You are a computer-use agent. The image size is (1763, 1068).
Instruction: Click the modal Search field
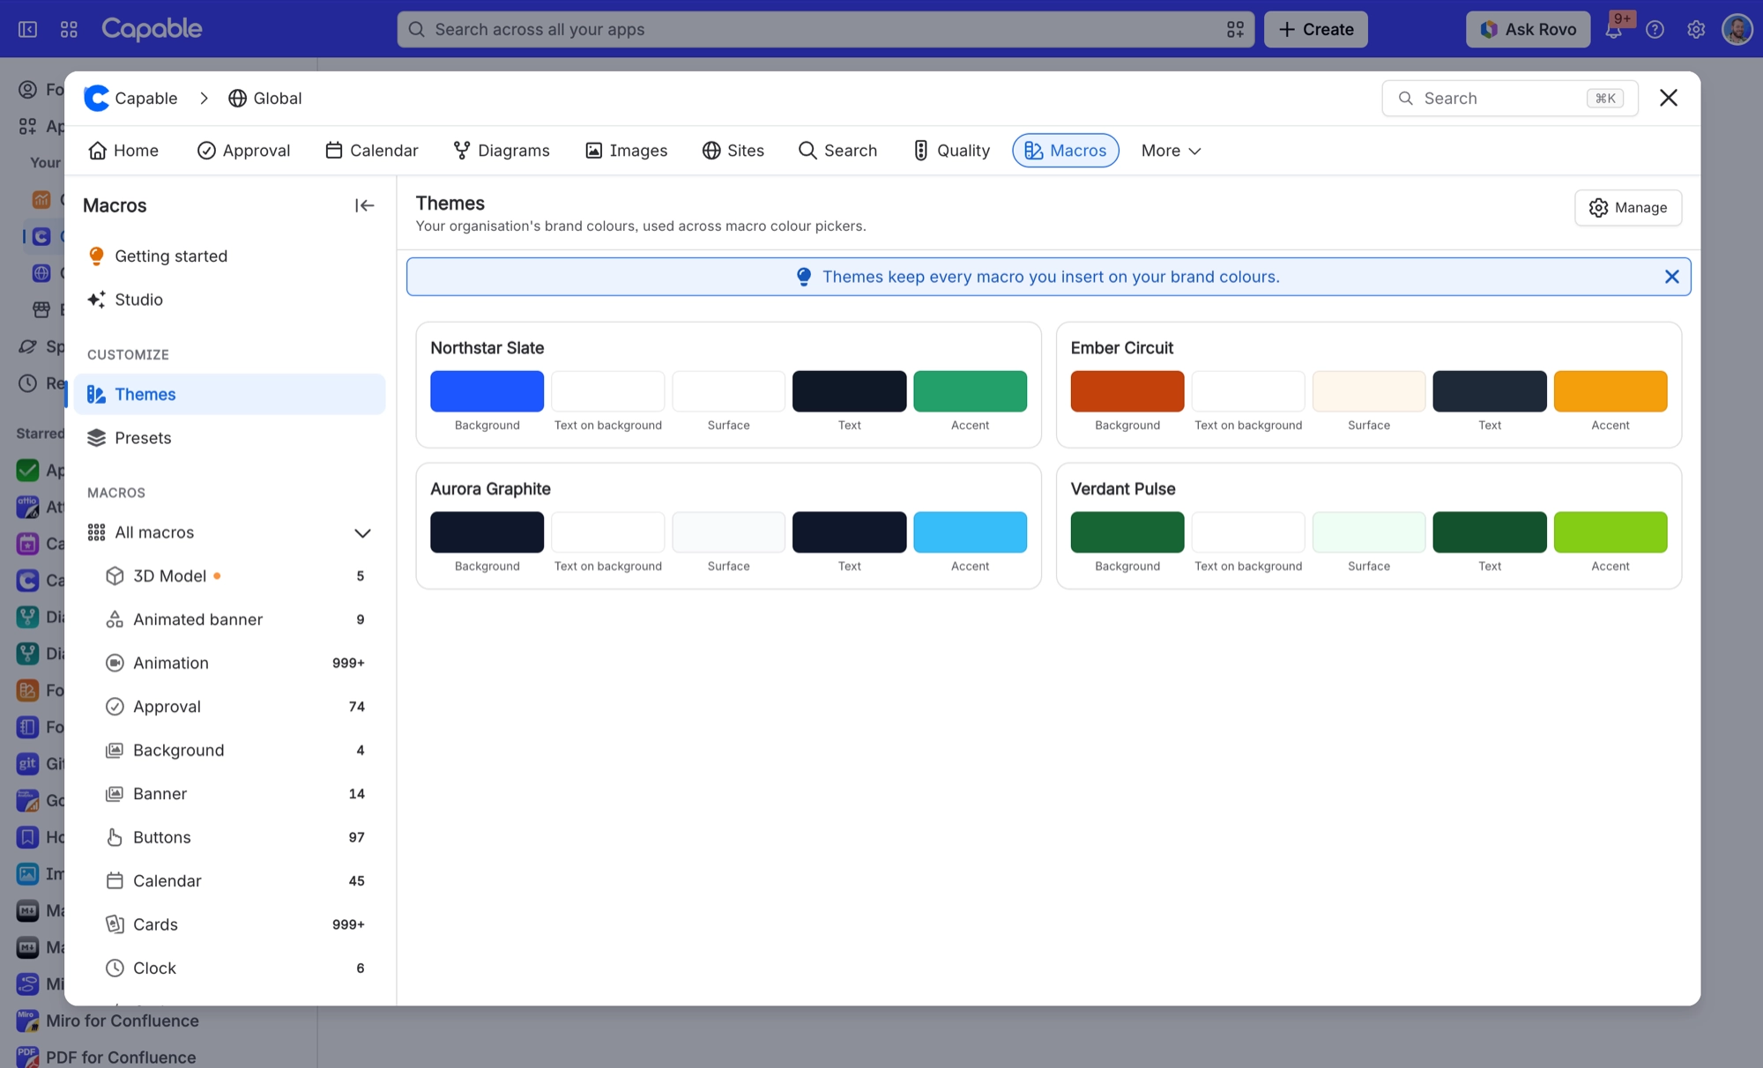tap(1510, 98)
